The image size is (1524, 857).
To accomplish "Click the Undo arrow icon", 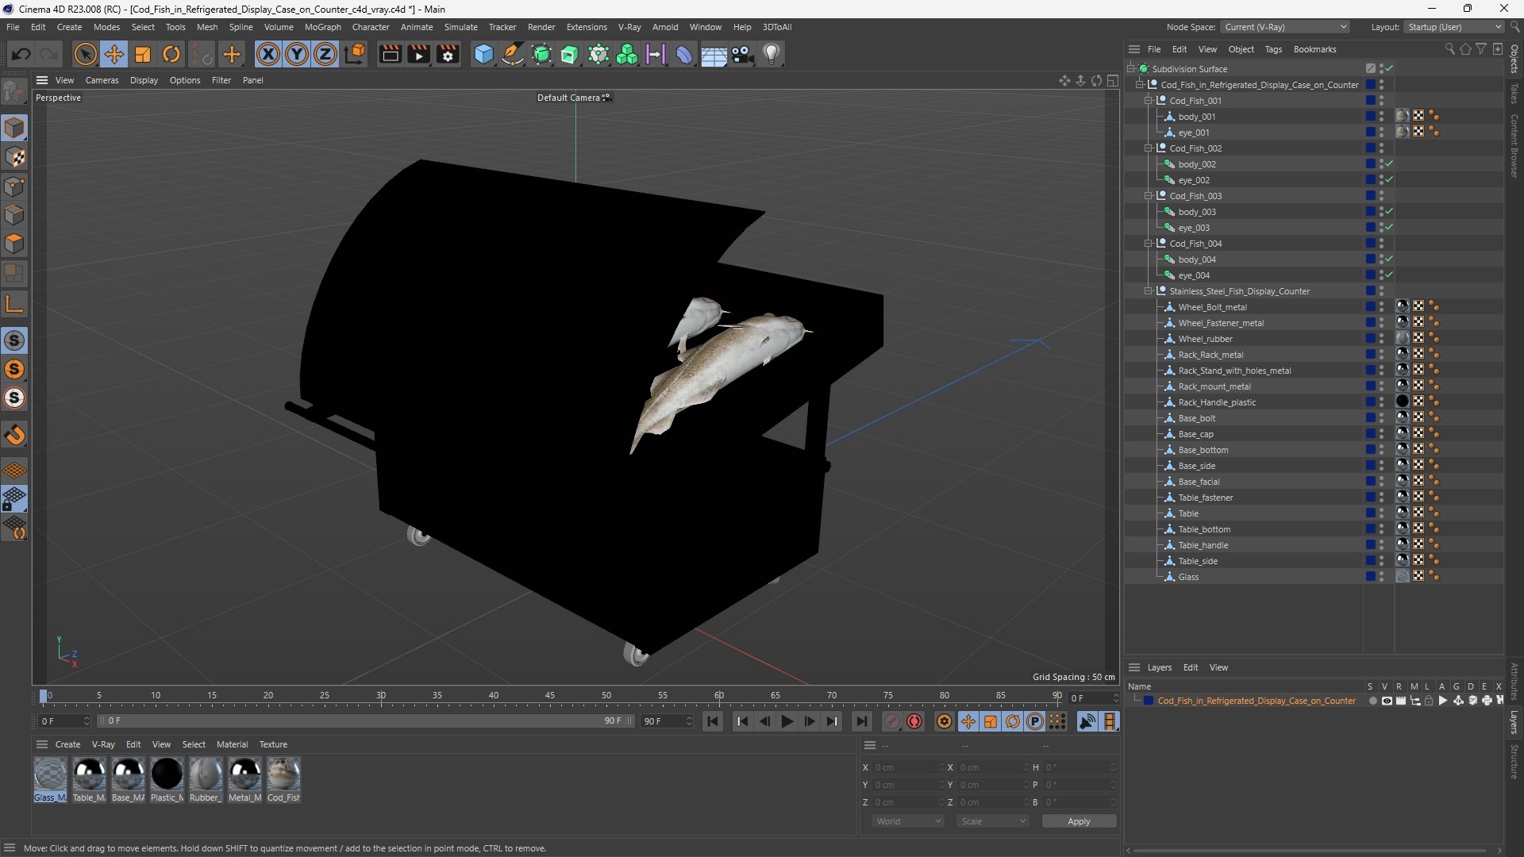I will 21,54.
